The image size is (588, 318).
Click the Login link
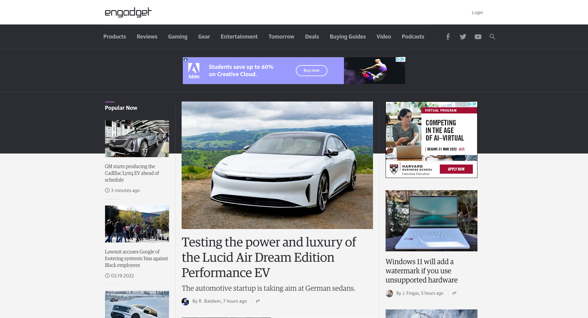(477, 13)
